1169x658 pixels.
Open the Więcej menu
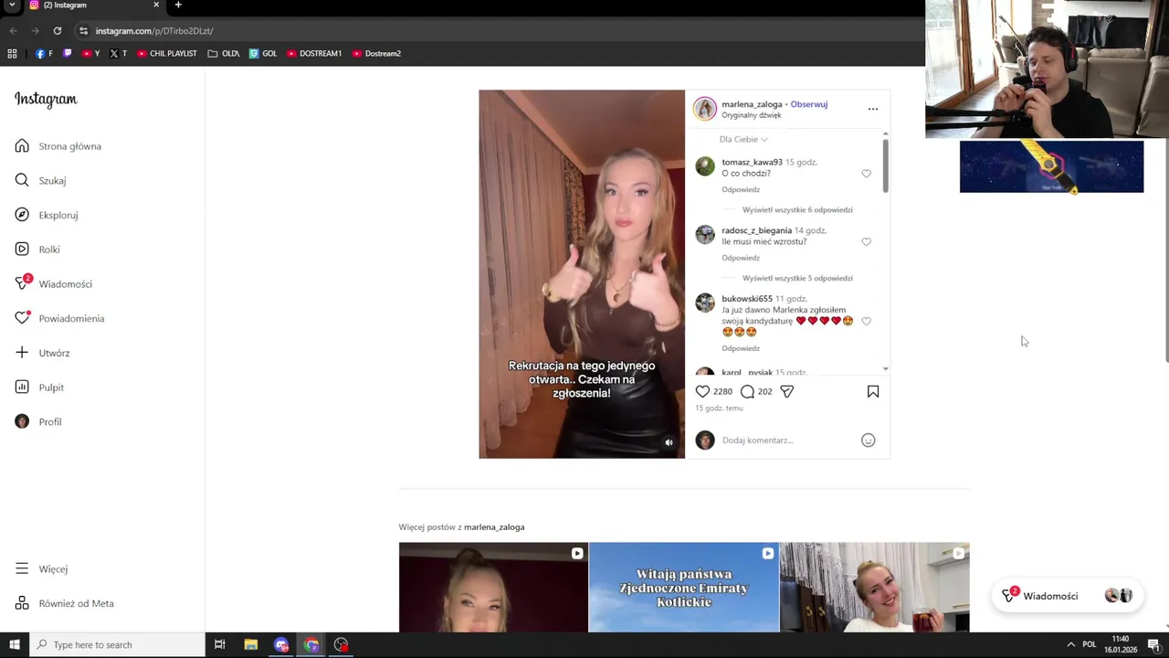coord(41,568)
